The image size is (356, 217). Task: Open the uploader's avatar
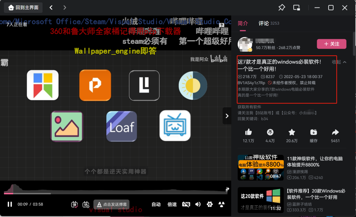[245, 44]
